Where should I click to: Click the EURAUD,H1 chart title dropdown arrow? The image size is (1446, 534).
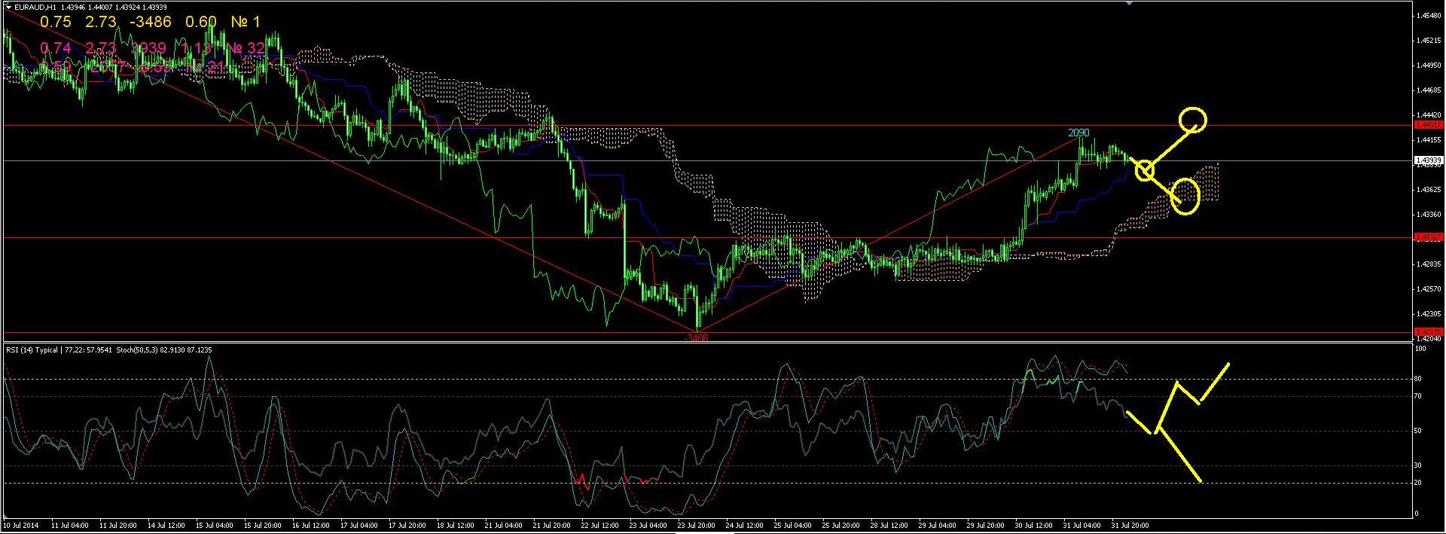(9, 8)
